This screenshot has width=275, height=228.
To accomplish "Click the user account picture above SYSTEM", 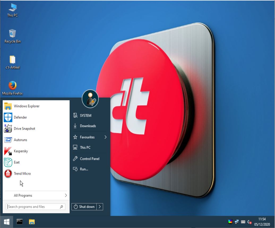I will tap(91, 99).
